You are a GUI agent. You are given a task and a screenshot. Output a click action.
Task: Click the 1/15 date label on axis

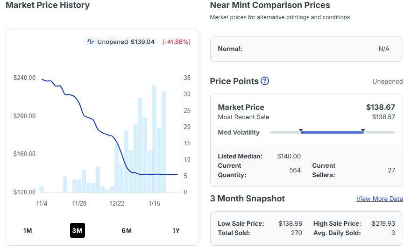click(x=154, y=203)
